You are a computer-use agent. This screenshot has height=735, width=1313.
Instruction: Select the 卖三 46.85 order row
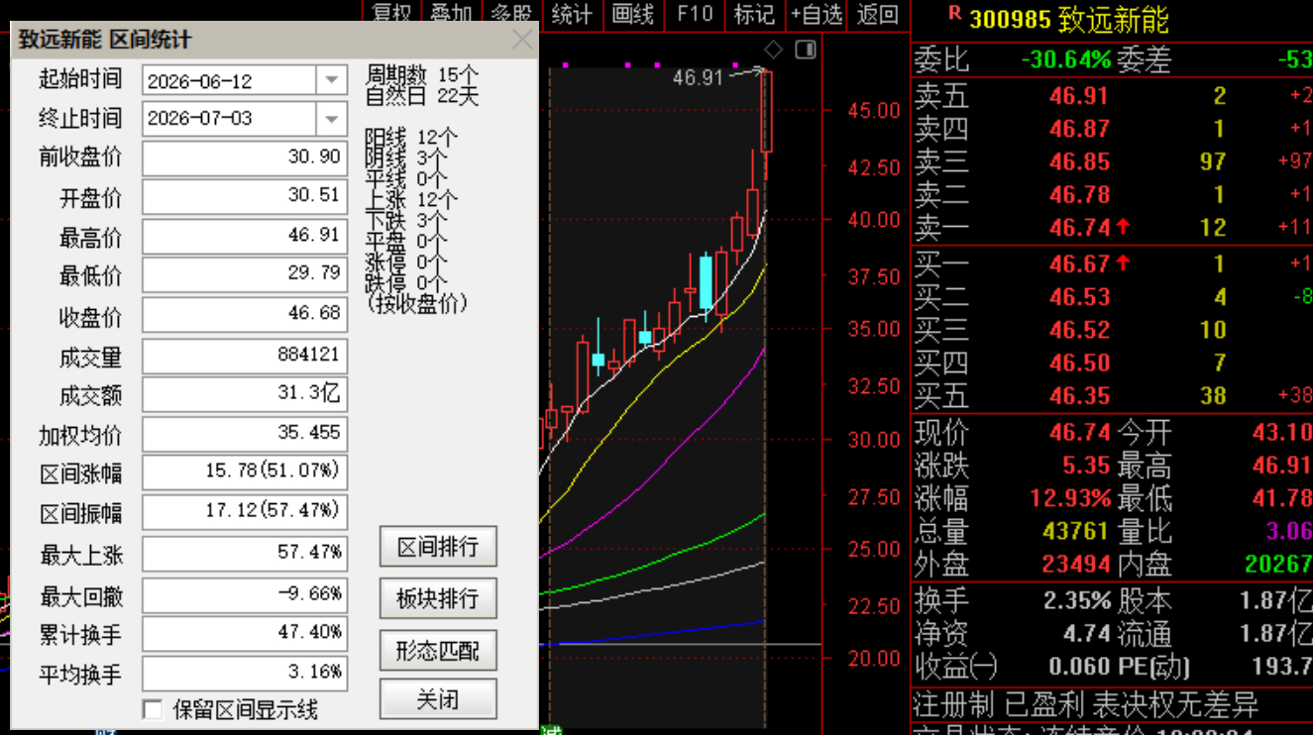click(1112, 161)
